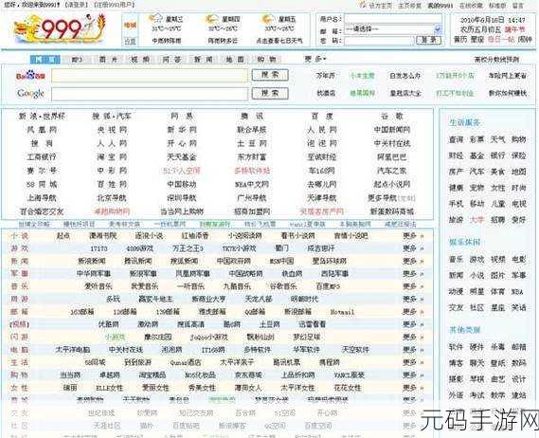Click the 设置 weather city link
Image resolution: width=539 pixels, height=438 pixels.
click(x=130, y=42)
